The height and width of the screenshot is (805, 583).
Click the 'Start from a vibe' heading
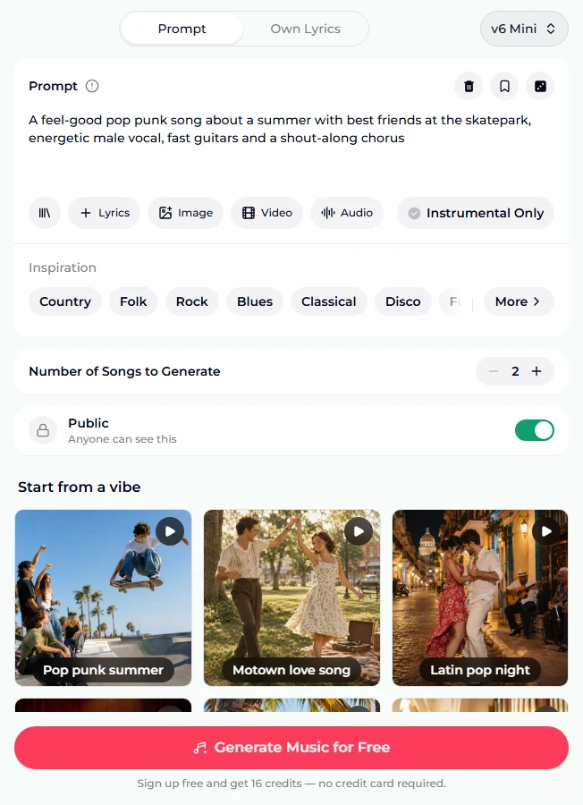[x=80, y=487]
